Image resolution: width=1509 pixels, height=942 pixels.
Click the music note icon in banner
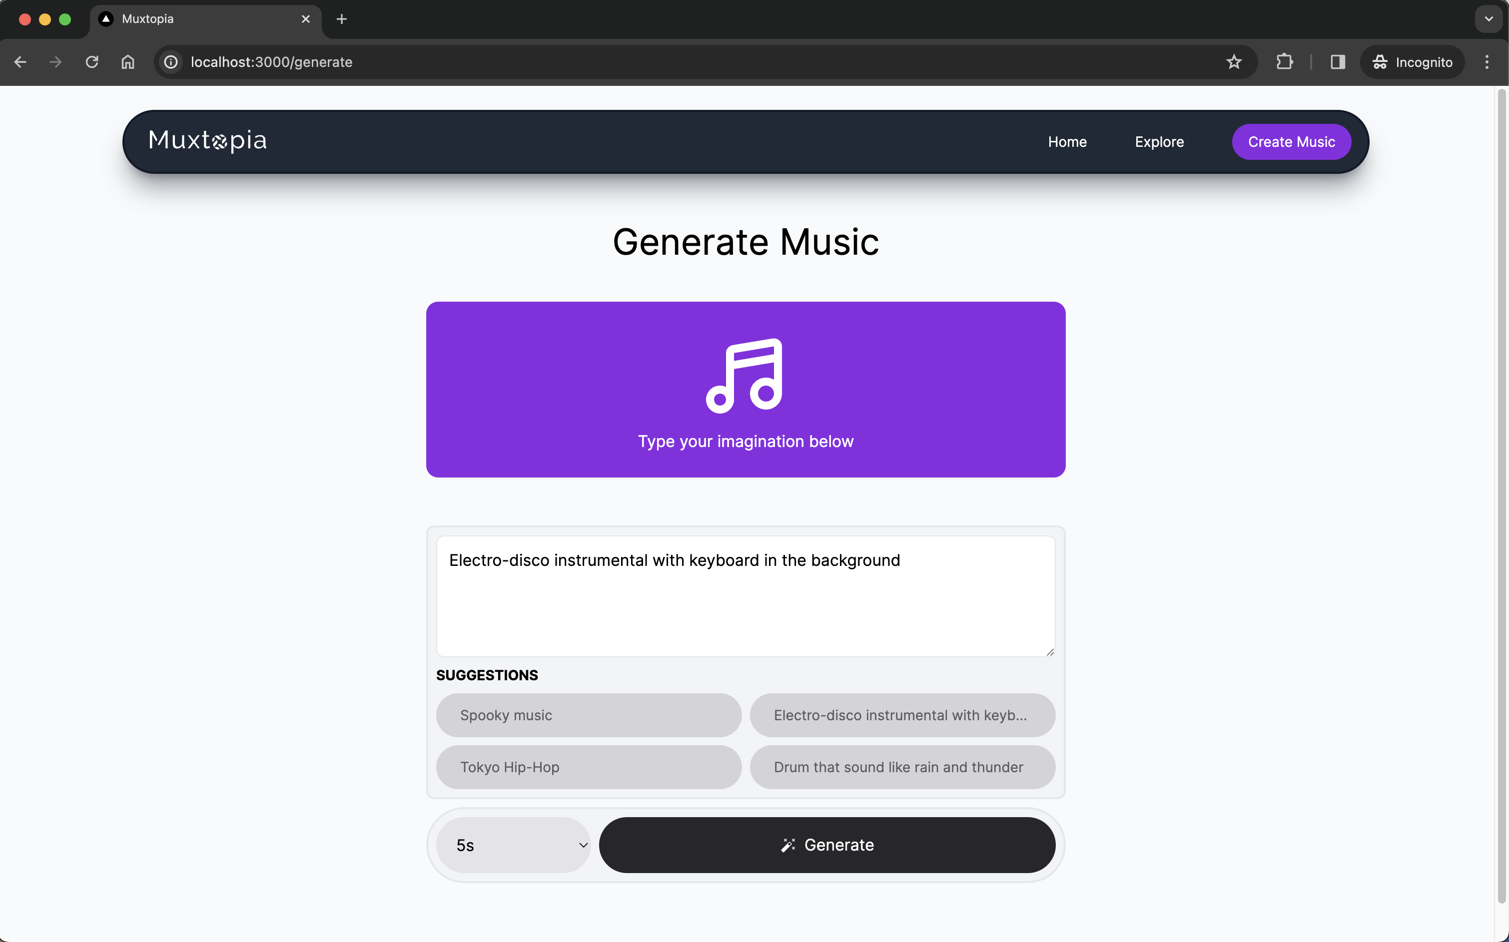(x=744, y=376)
